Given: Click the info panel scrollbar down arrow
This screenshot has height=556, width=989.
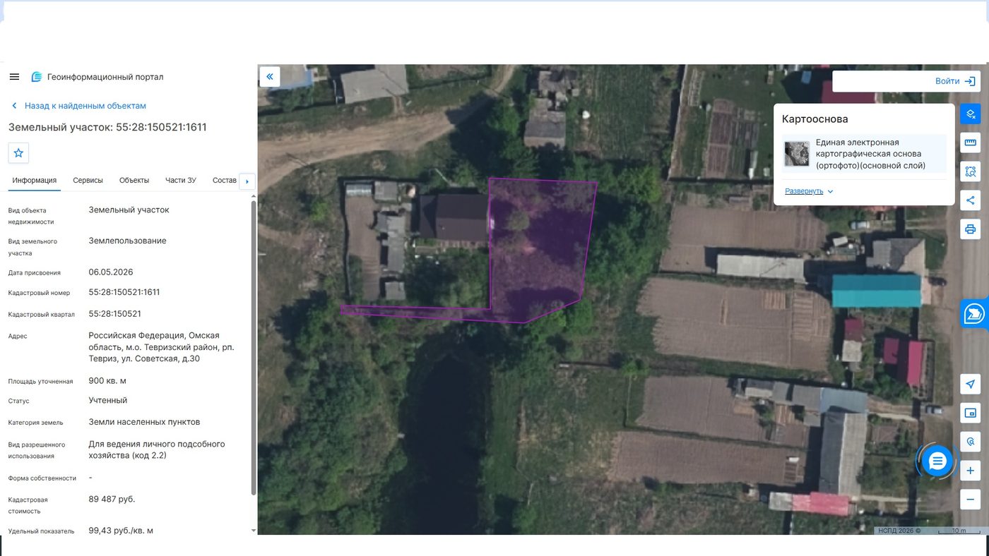Looking at the screenshot, I should 254,530.
